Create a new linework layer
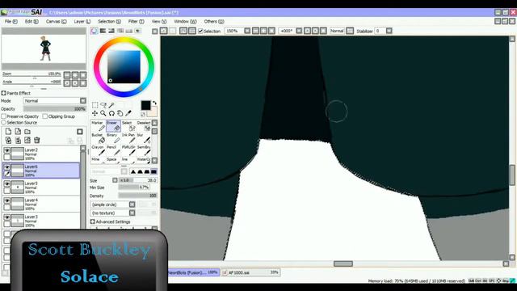Viewport: 517px width, 291px height. click(x=18, y=131)
